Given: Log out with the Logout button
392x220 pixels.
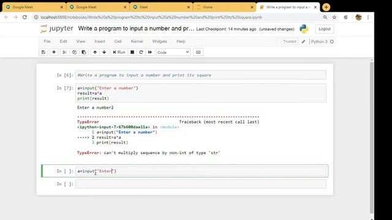Looking at the screenshot, I should click(x=325, y=29).
